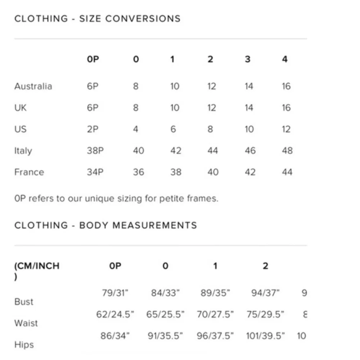Select the 0P column header in conversions table
The width and height of the screenshot is (360, 360).
click(x=93, y=59)
